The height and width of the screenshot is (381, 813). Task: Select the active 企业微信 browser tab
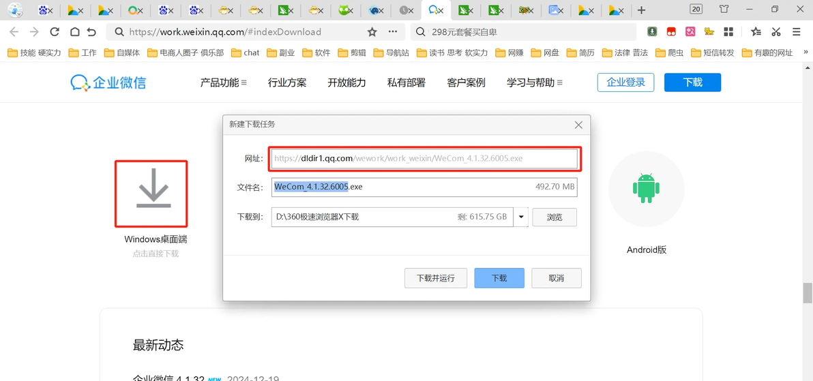437,10
